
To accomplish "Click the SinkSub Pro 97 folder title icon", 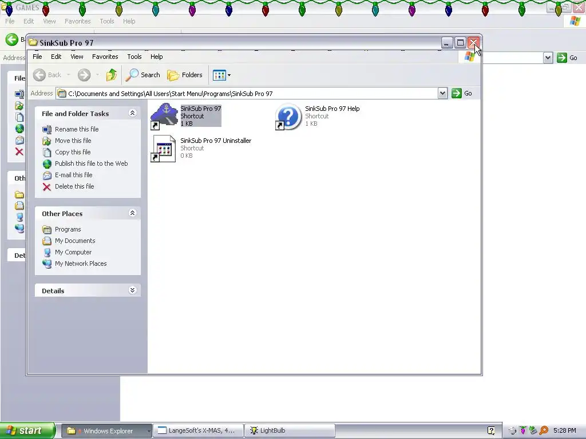I will [x=33, y=42].
